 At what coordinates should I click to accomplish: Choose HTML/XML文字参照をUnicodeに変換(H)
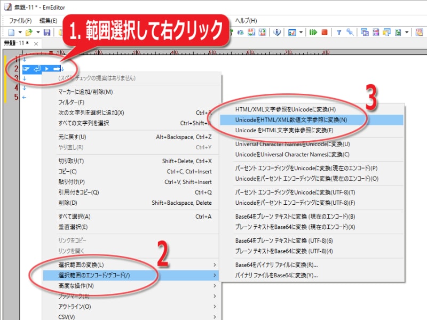tap(312, 109)
